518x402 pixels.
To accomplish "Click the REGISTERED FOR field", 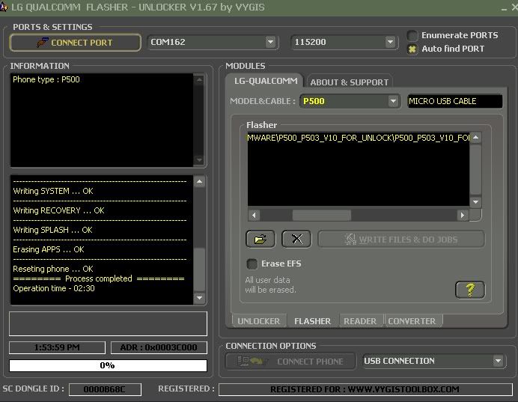I will tap(365, 389).
